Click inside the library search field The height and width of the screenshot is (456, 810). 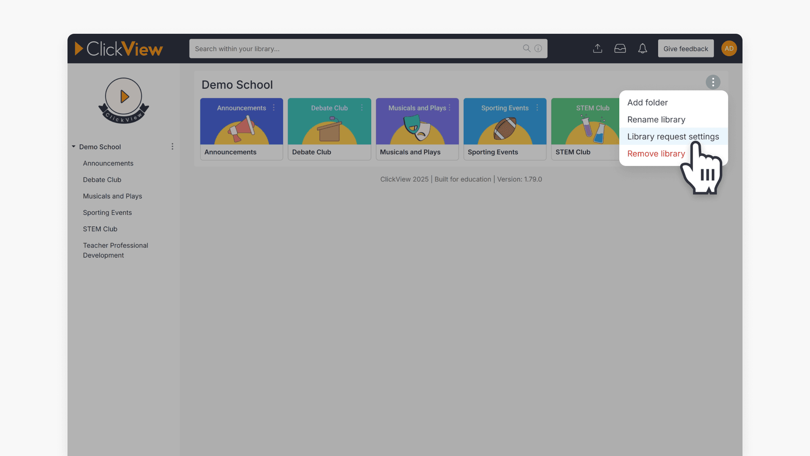tap(337, 49)
